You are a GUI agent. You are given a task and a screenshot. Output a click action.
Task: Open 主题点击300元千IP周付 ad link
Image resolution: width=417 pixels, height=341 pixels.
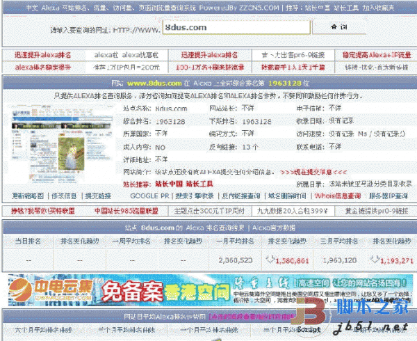coord(209,211)
